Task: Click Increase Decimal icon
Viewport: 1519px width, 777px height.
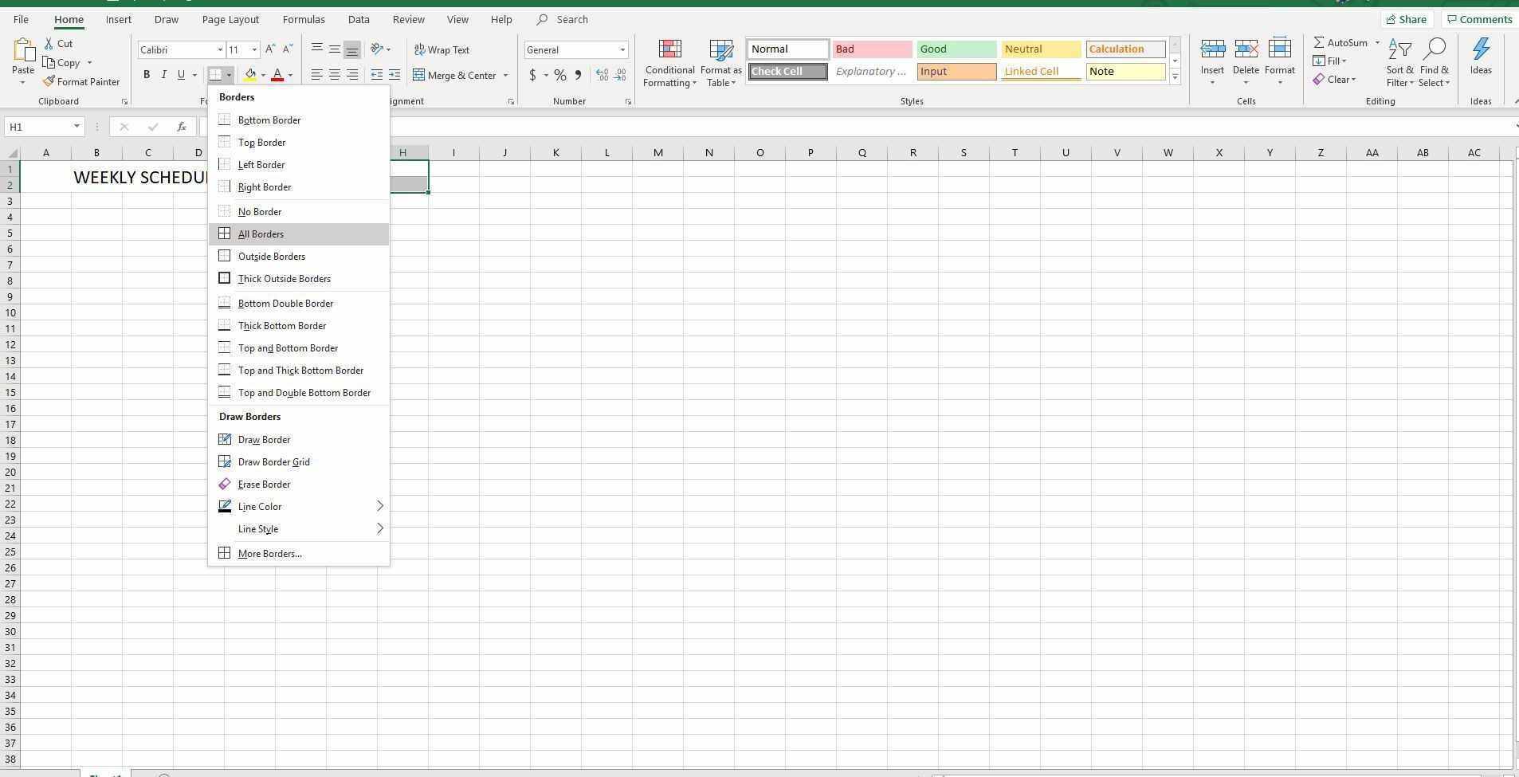Action: (602, 75)
